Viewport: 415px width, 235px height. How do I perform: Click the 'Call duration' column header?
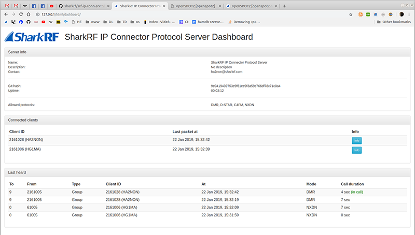tap(352, 184)
